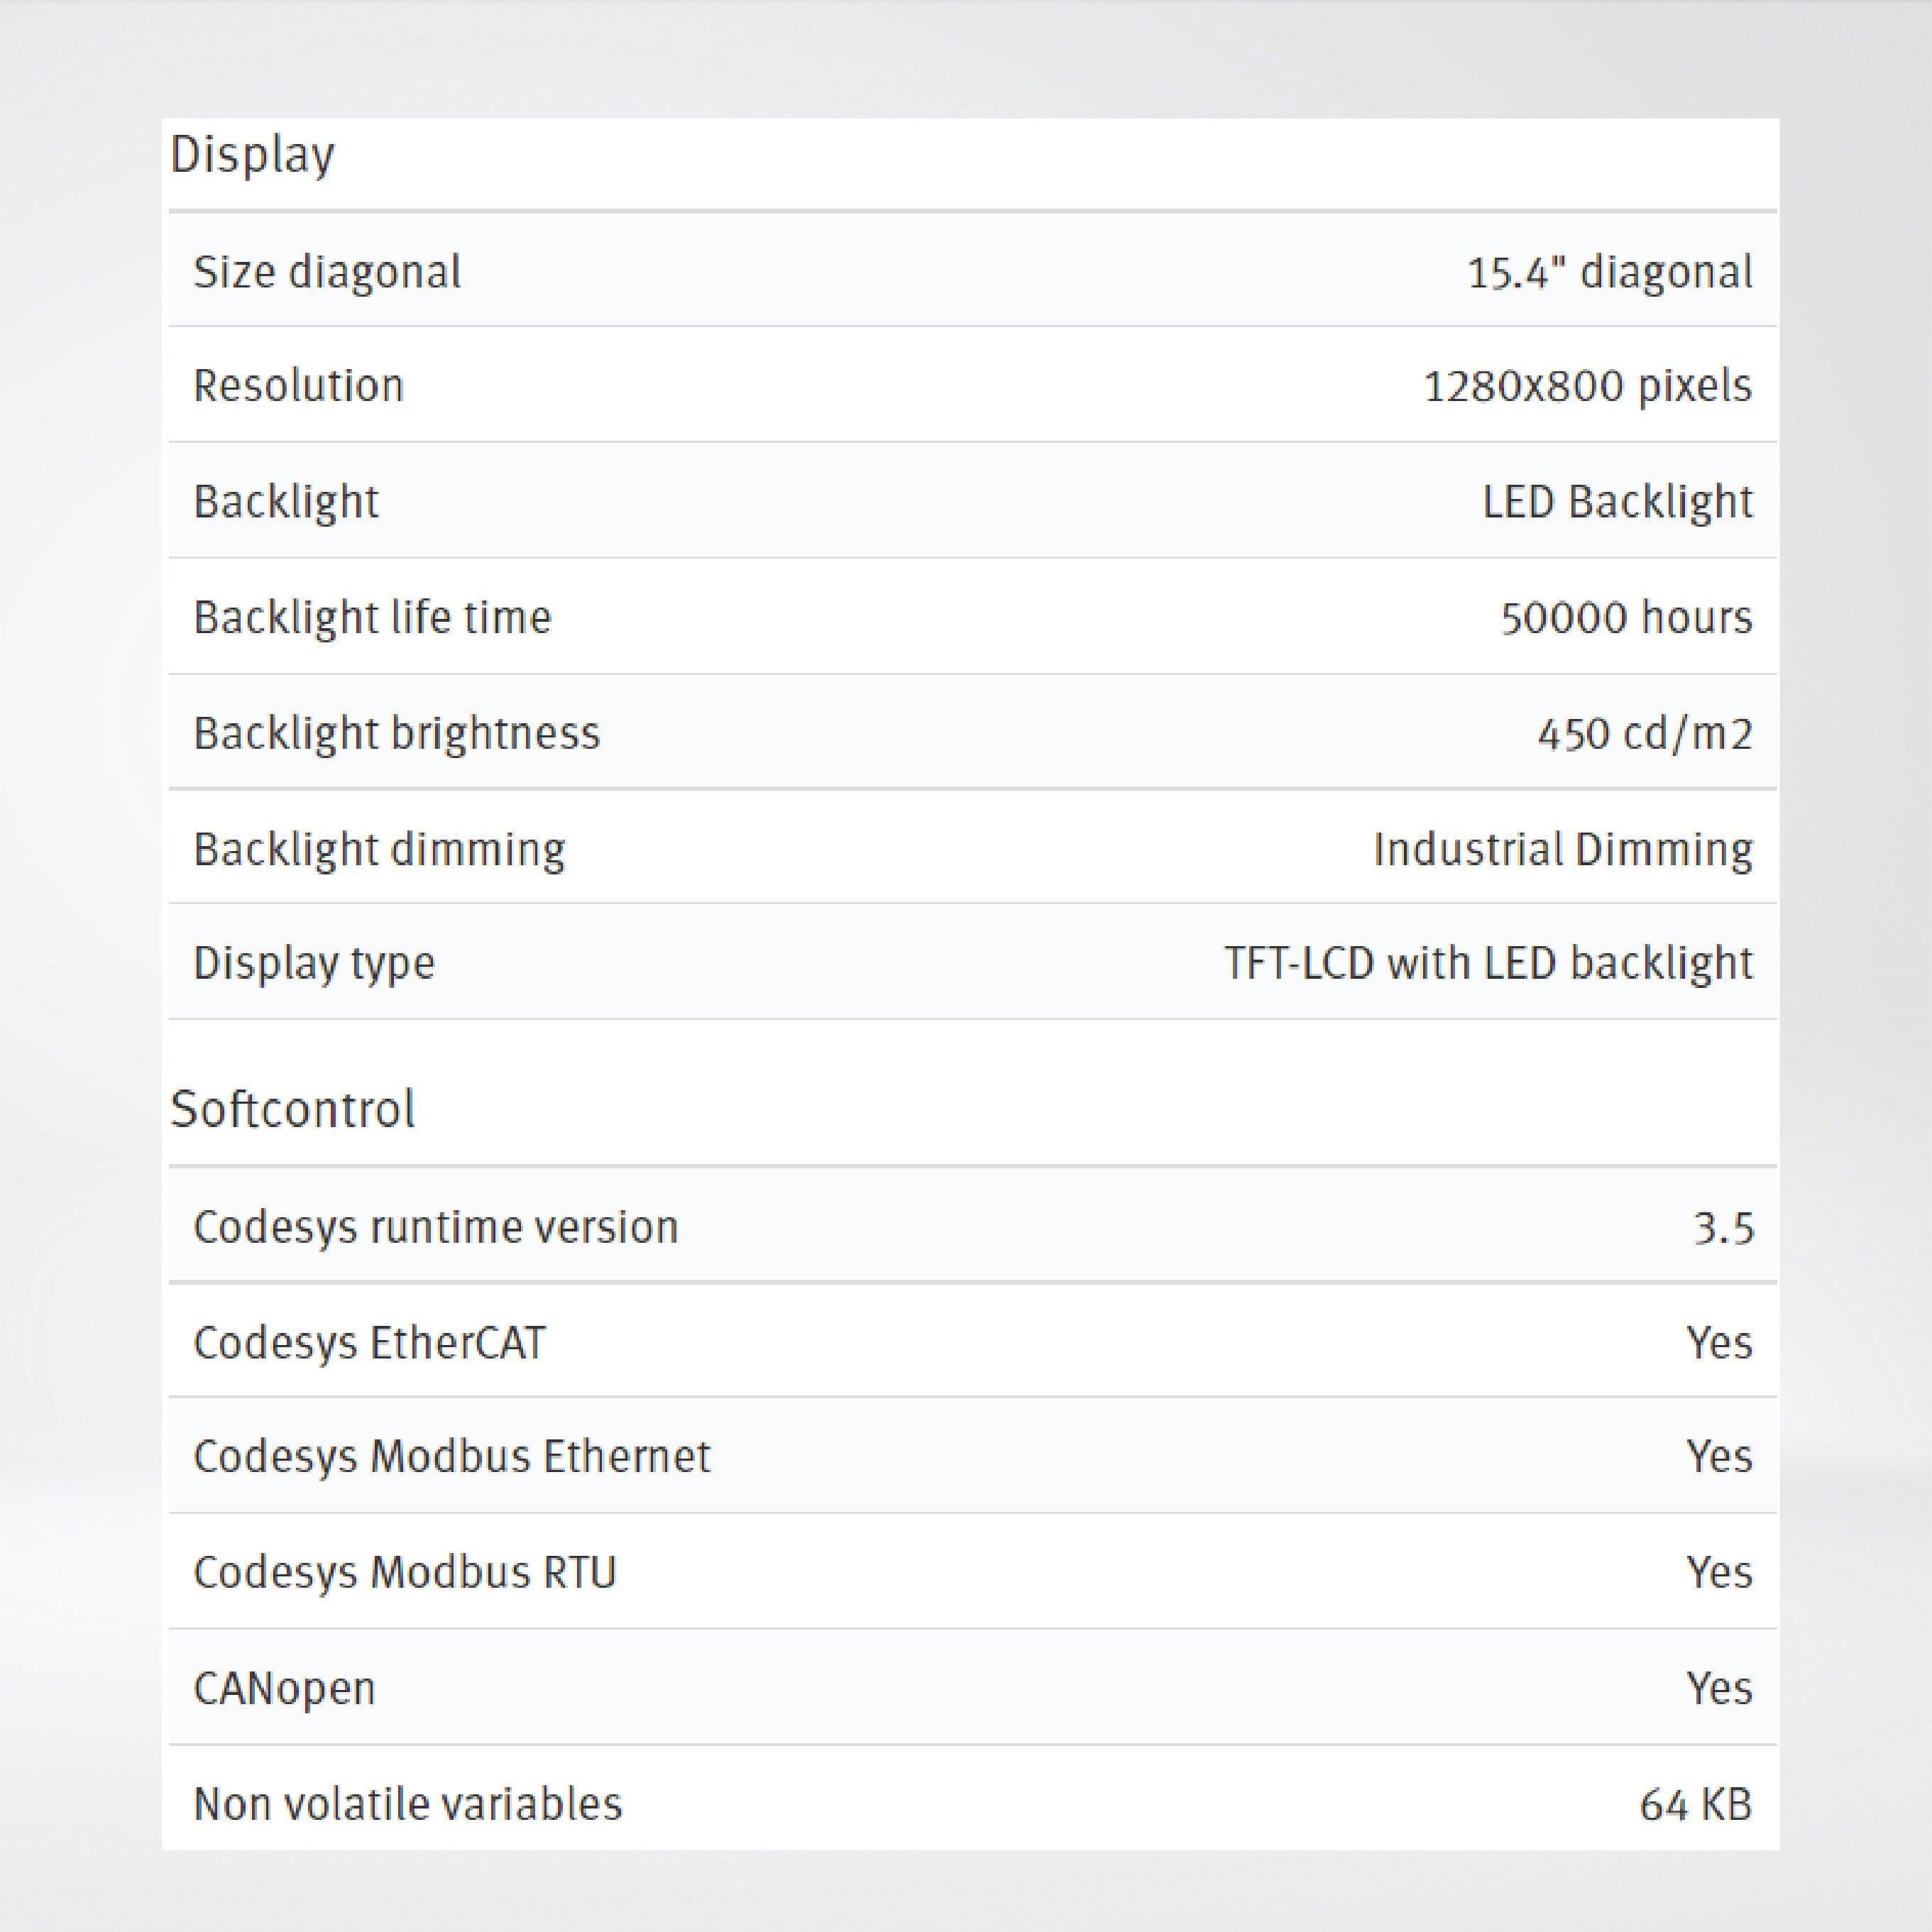The width and height of the screenshot is (1932, 1932).
Task: Click the 450 cd/m2 value
Action: click(x=1645, y=733)
